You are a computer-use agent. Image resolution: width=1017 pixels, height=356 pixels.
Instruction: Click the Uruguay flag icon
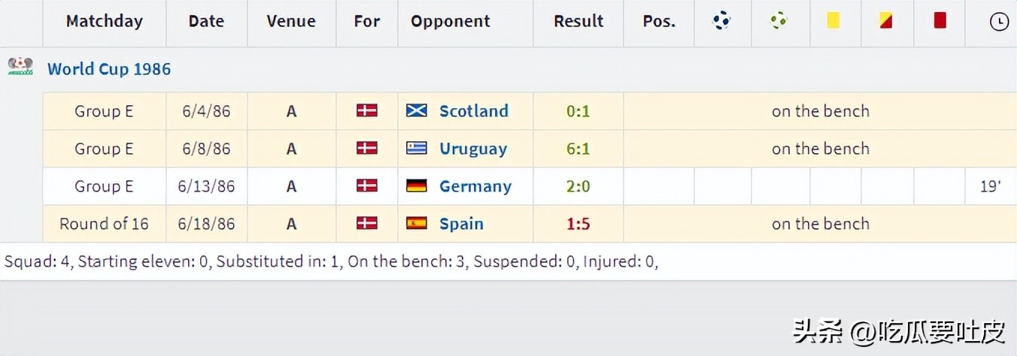coord(416,149)
